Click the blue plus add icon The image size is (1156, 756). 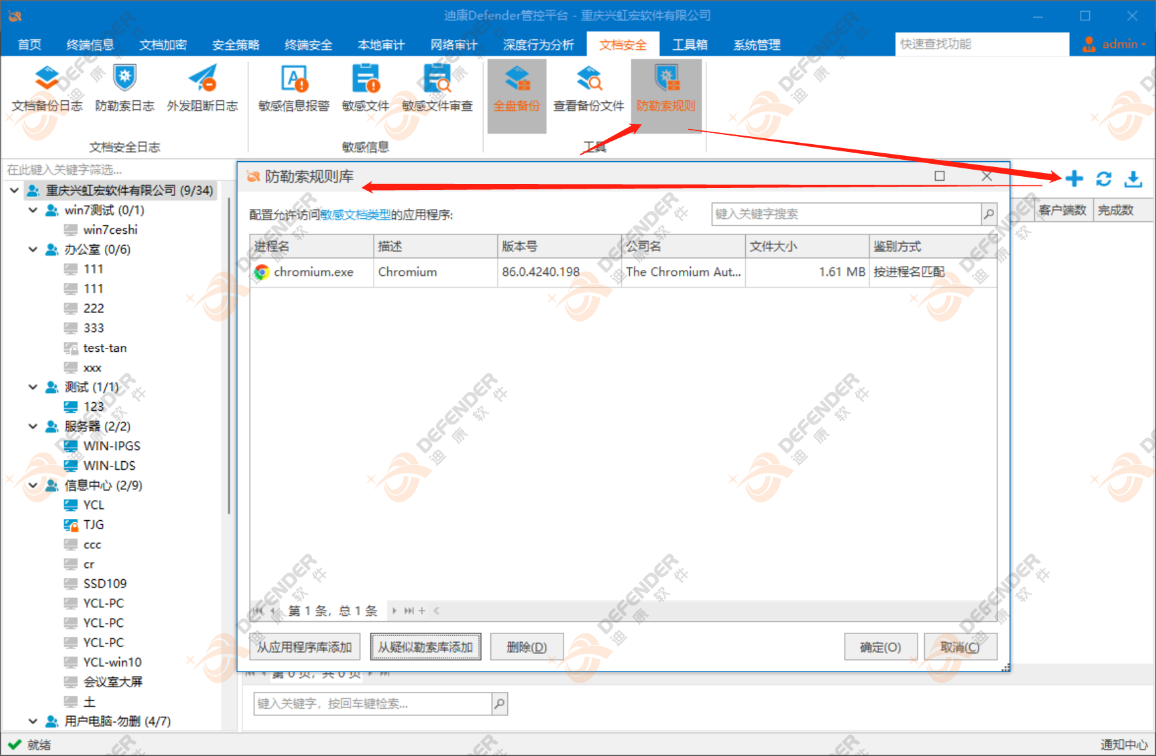[x=1074, y=178]
